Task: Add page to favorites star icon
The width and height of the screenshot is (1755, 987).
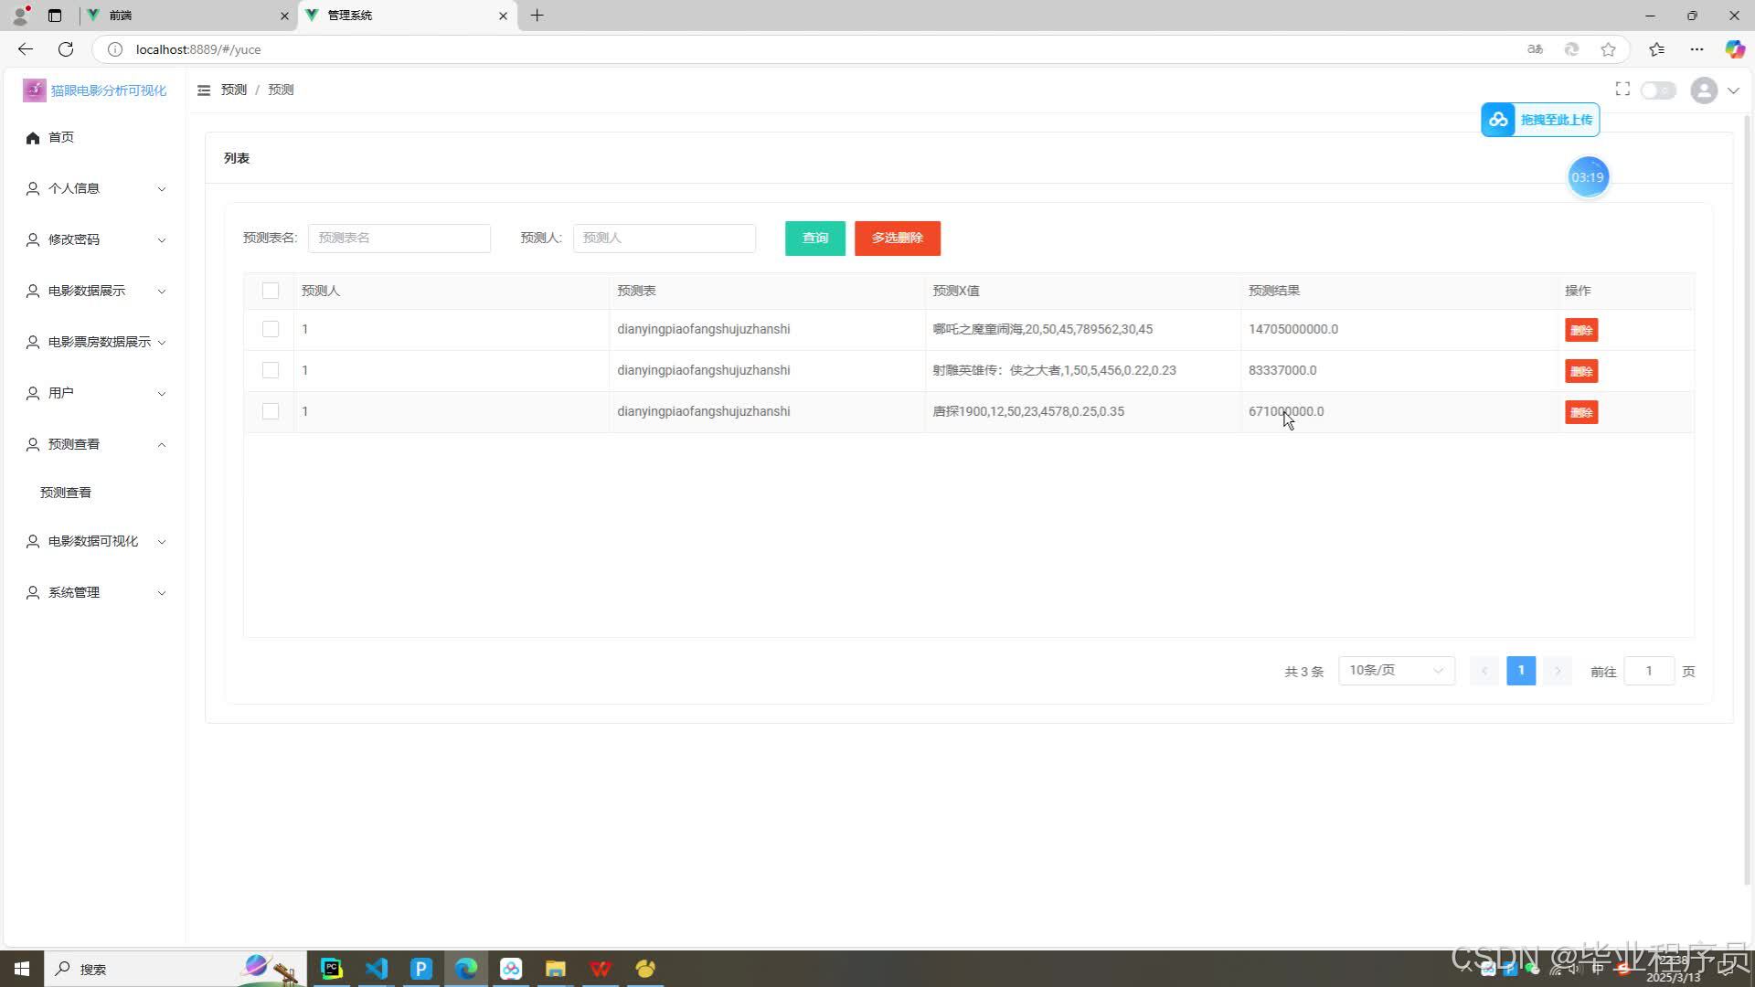Action: click(1608, 49)
